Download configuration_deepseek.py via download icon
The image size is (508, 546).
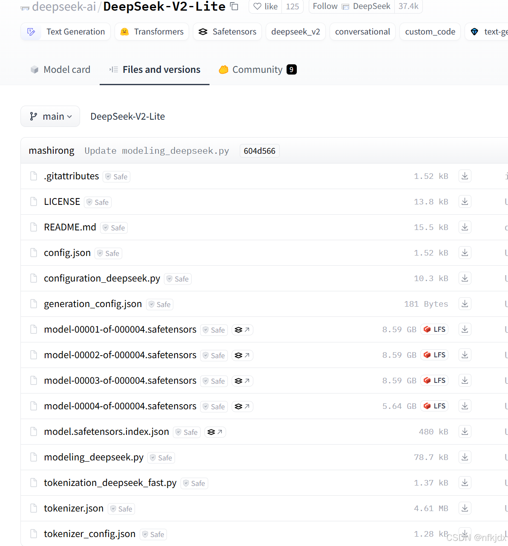(x=465, y=278)
